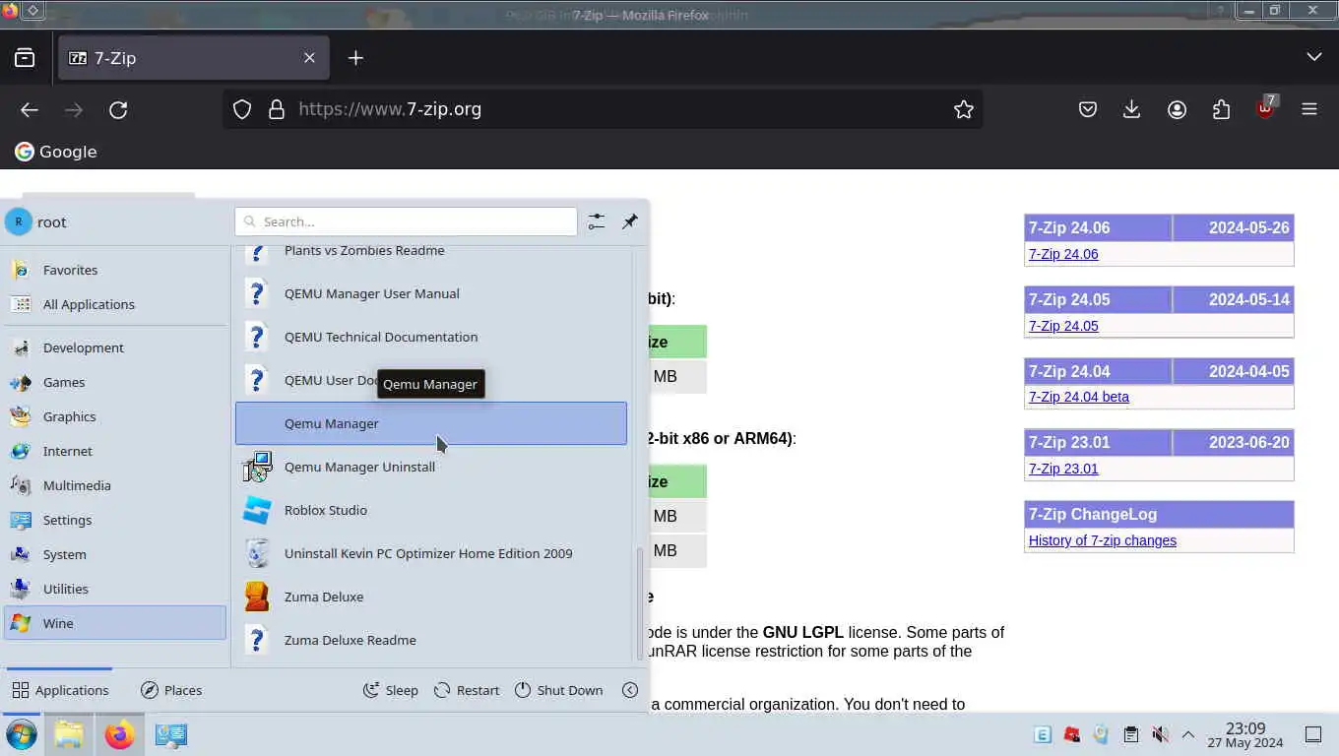Start Roblox Studio
The image size is (1339, 756).
pyautogui.click(x=430, y=510)
